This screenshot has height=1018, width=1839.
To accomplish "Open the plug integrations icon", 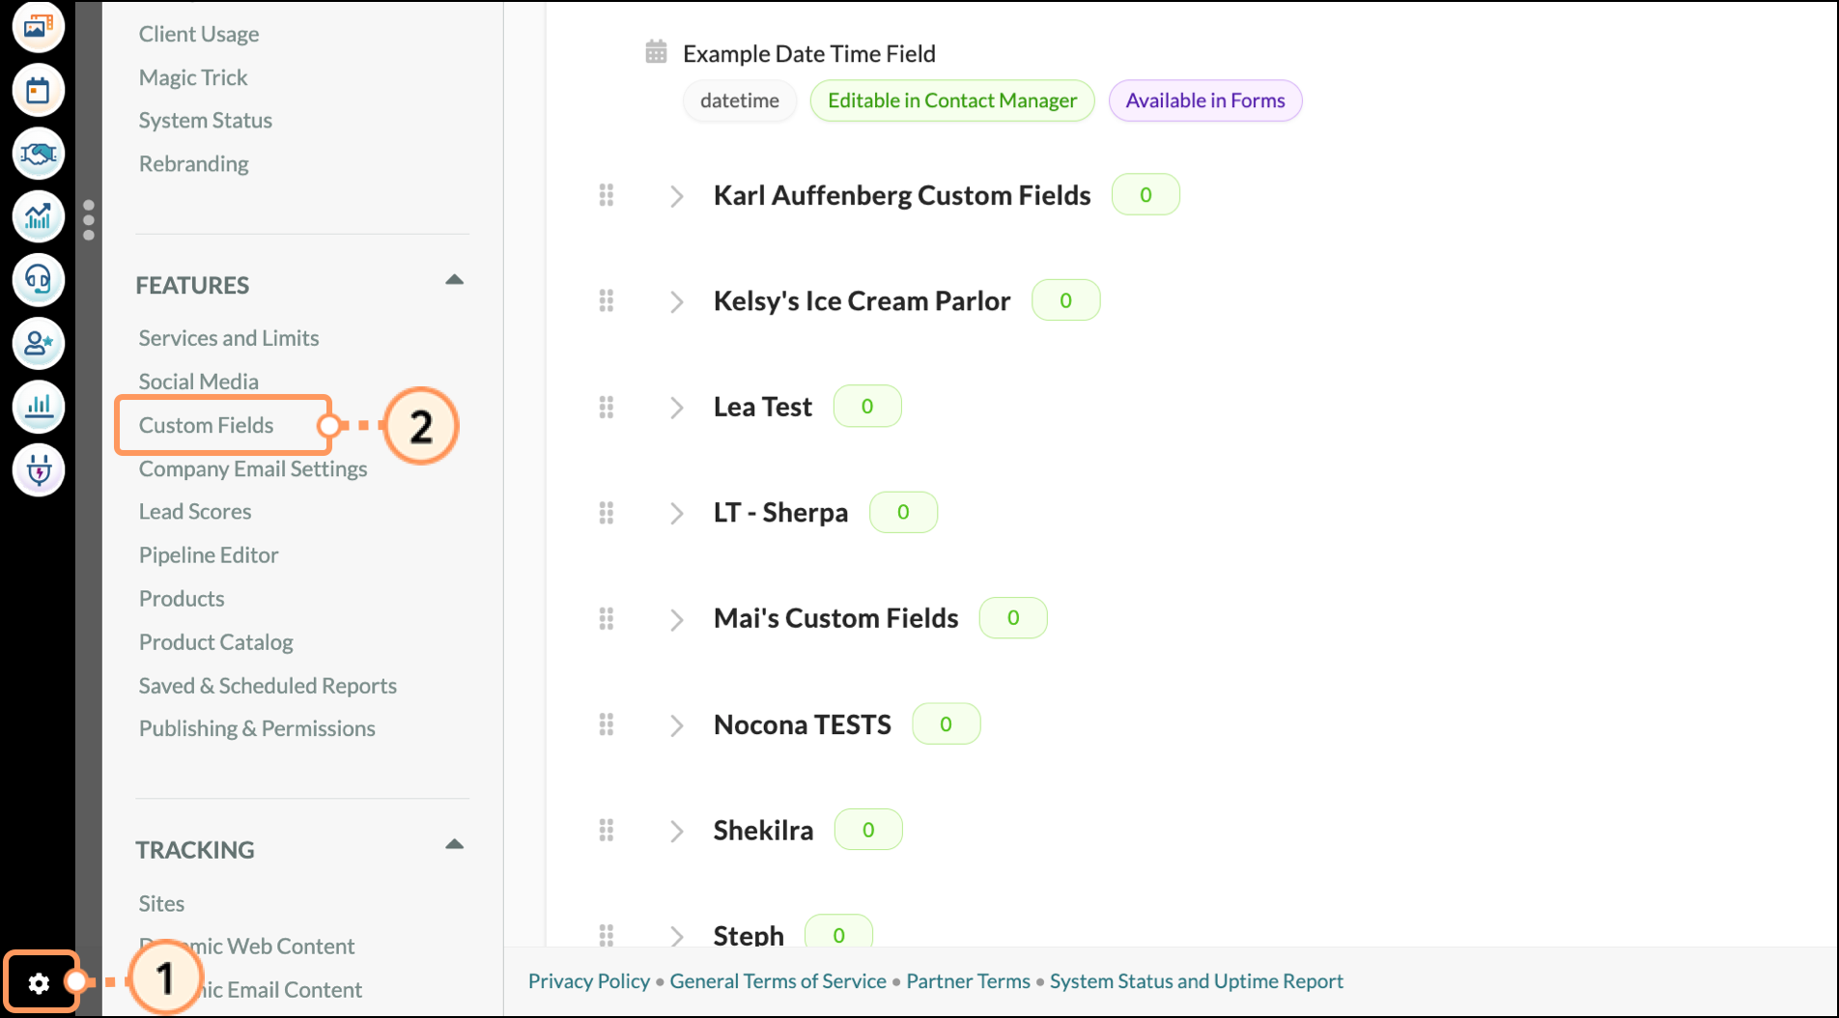I will click(x=39, y=470).
